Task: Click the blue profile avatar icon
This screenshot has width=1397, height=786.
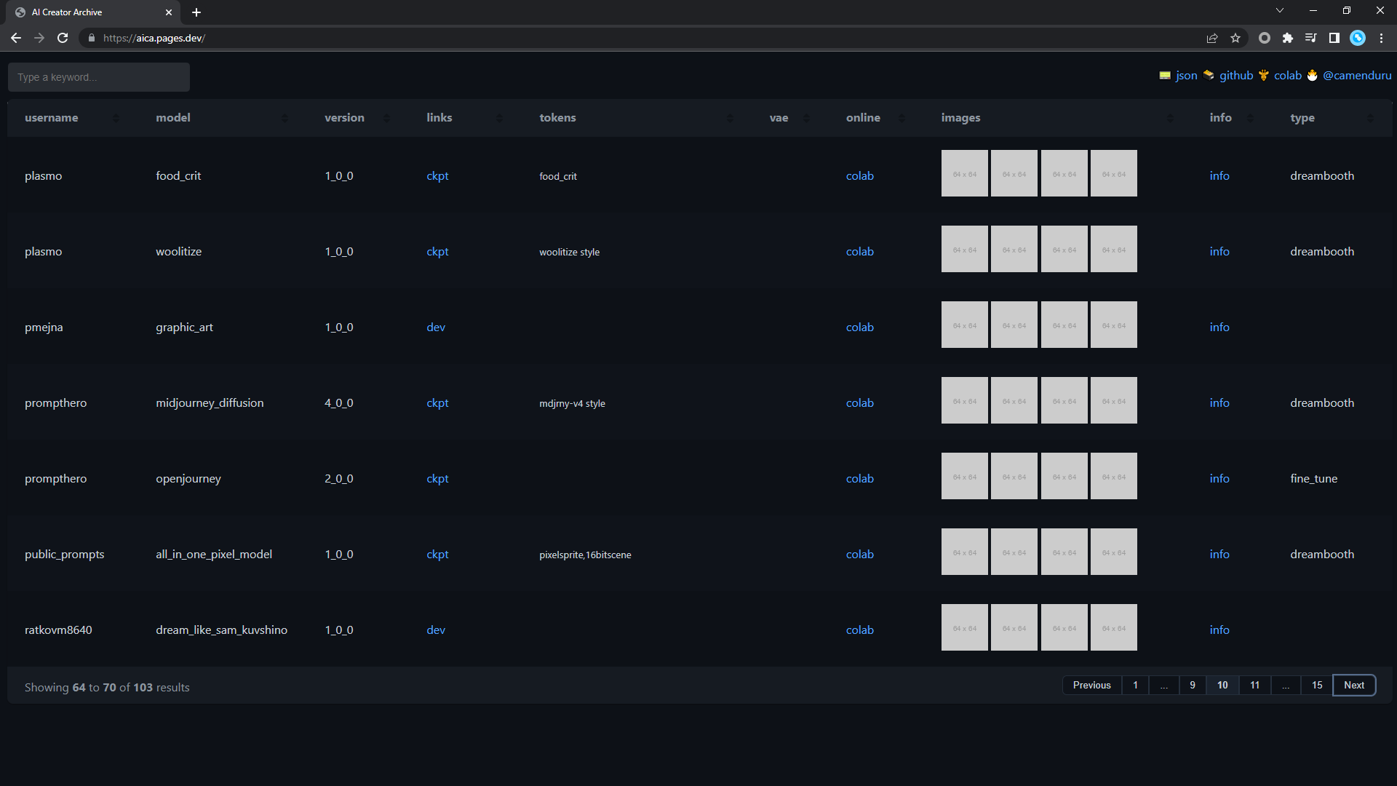Action: point(1358,39)
